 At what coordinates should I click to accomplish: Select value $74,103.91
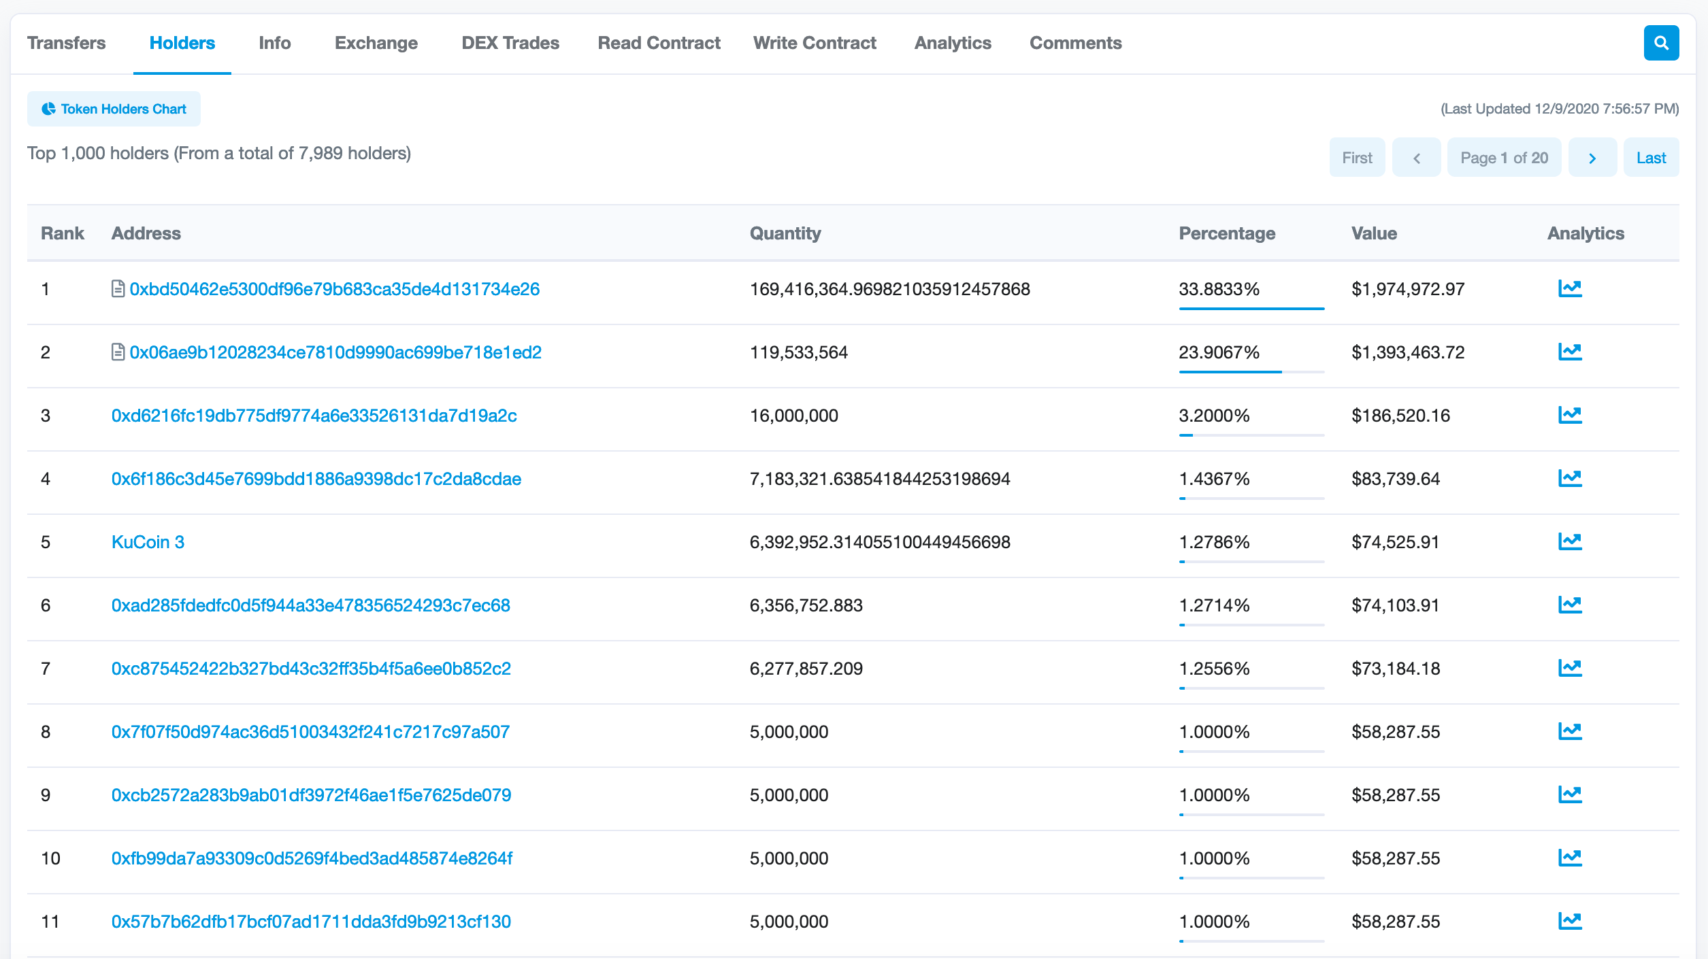pos(1395,605)
